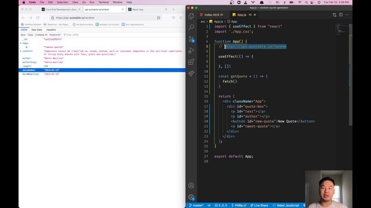
Task: Click Collapse All in JSON viewer
Action: tap(41, 35)
